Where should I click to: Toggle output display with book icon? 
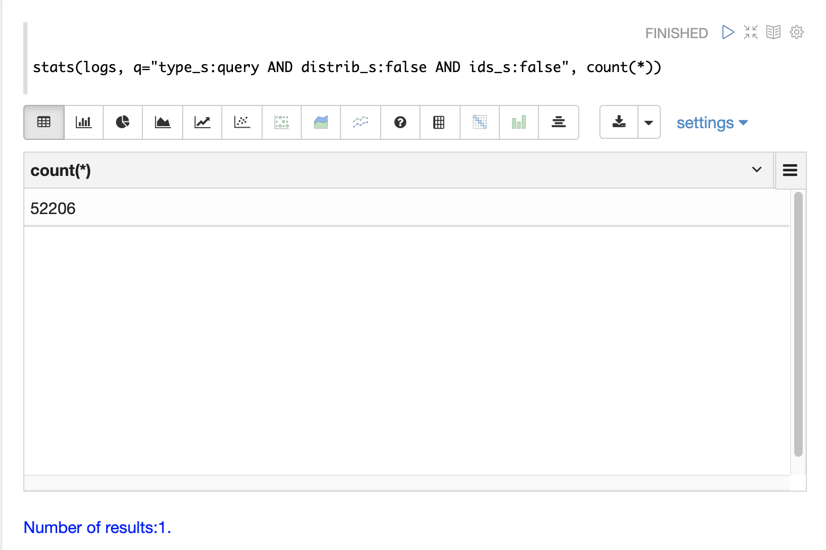(x=774, y=32)
